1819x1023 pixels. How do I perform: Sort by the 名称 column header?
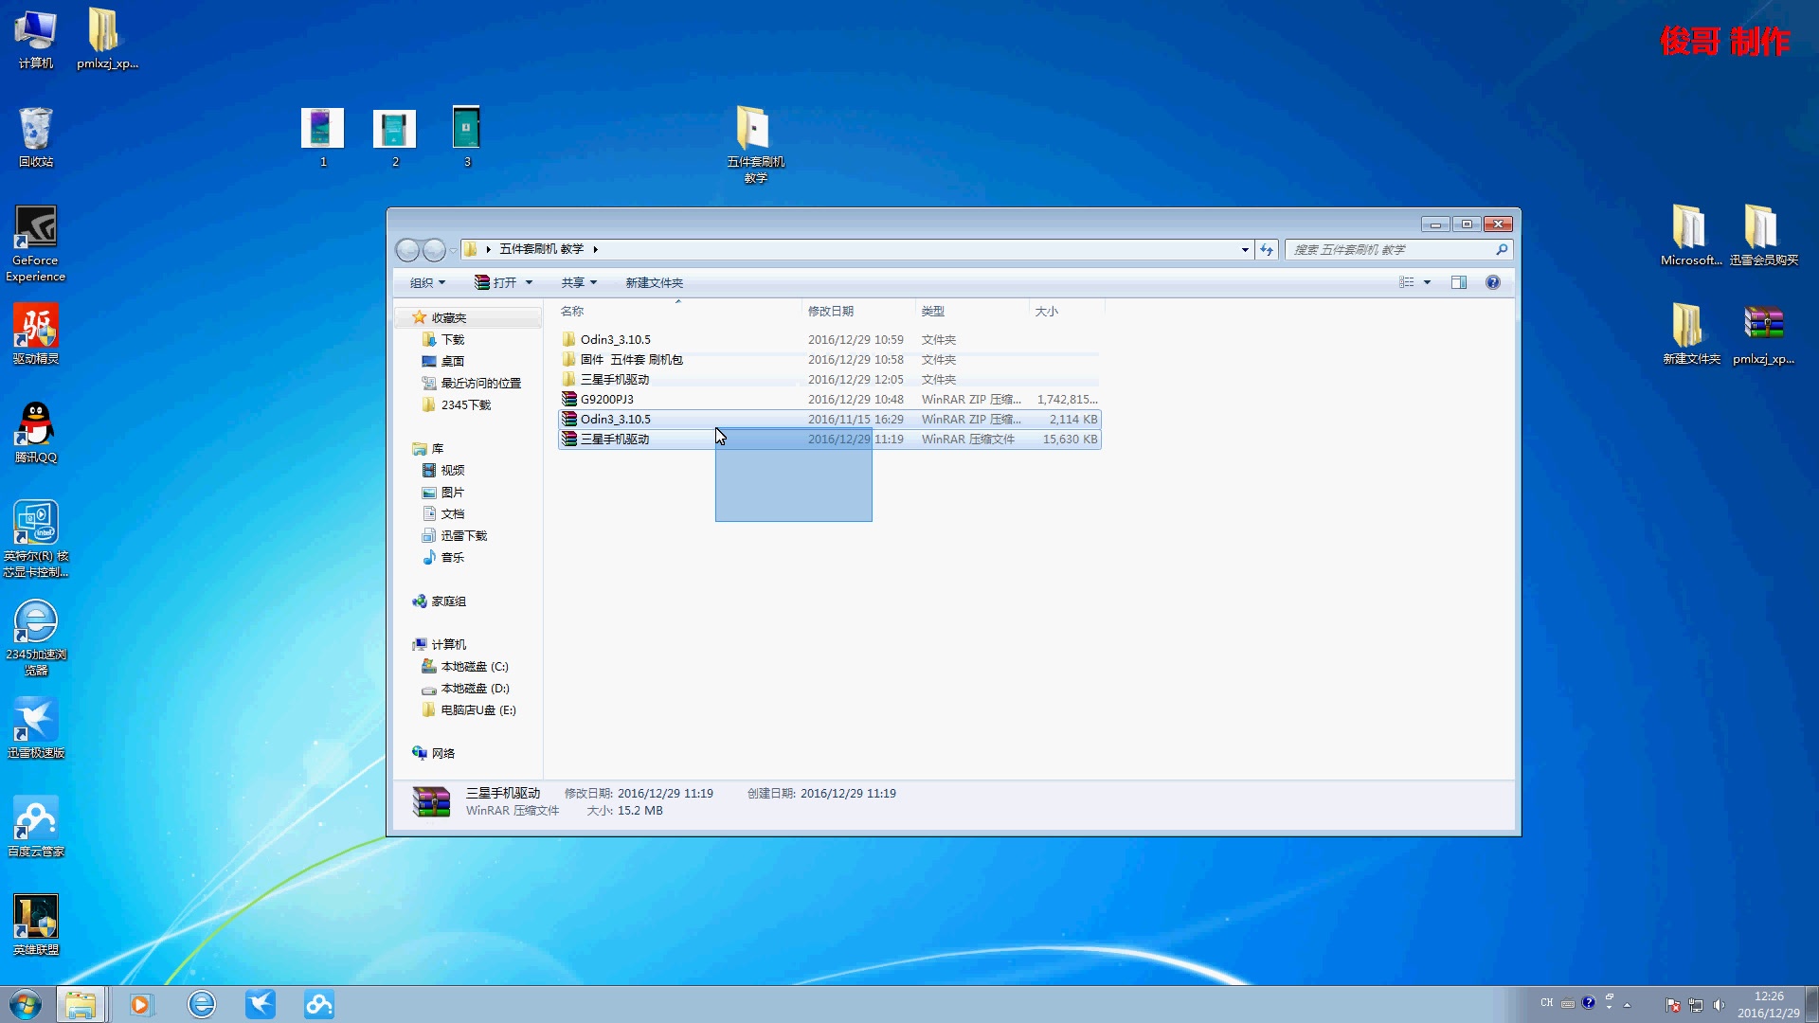click(x=677, y=311)
